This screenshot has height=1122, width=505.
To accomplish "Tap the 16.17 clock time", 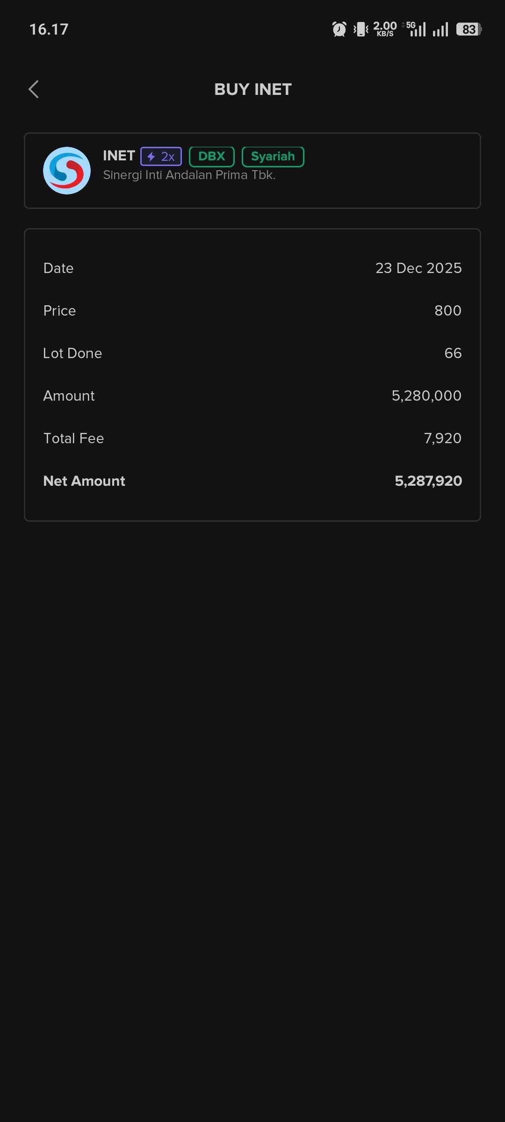I will 49,29.
